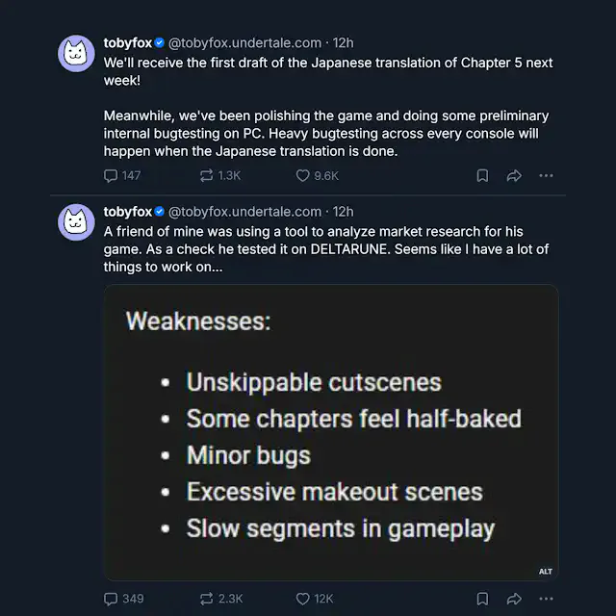616x616 pixels.
Task: Repost the post with 2.3K reposts
Action: 206,599
